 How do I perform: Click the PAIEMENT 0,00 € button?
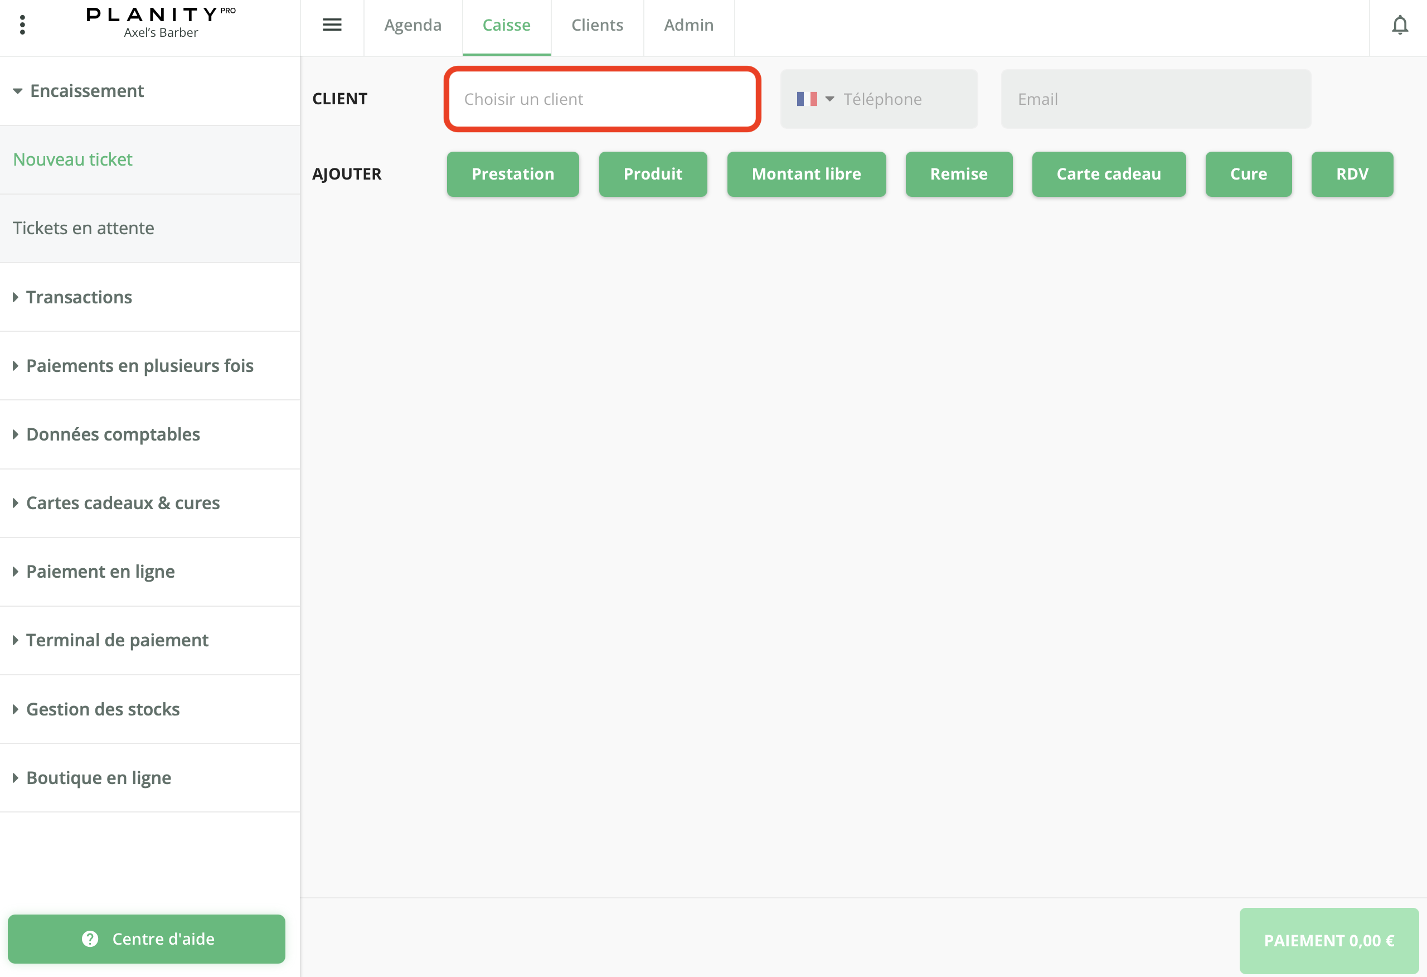[1328, 940]
